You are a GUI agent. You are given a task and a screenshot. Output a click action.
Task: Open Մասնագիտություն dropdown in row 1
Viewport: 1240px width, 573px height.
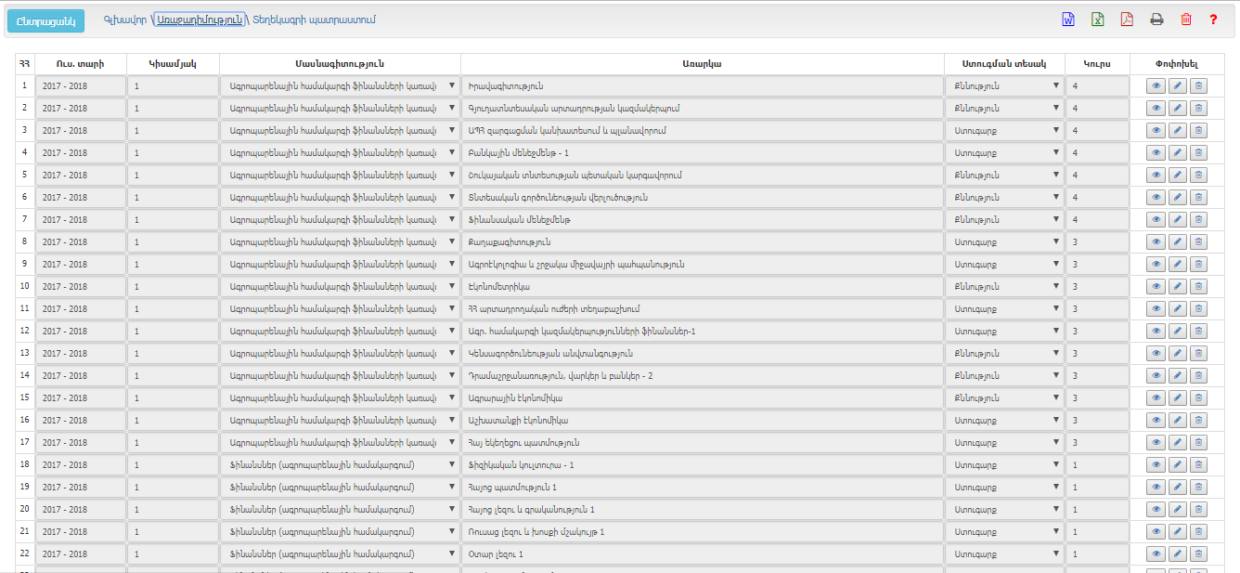click(x=340, y=86)
